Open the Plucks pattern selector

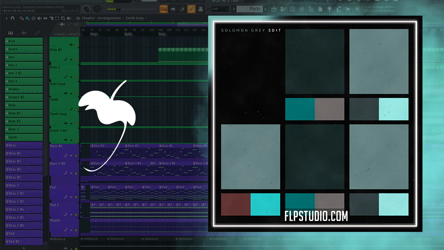tap(249, 9)
